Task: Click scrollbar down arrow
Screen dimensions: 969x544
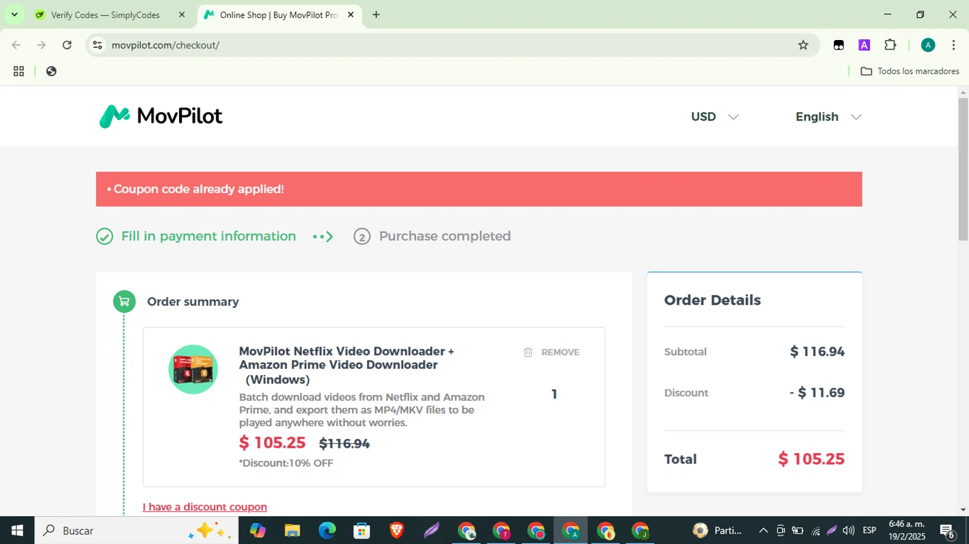Action: (x=963, y=510)
